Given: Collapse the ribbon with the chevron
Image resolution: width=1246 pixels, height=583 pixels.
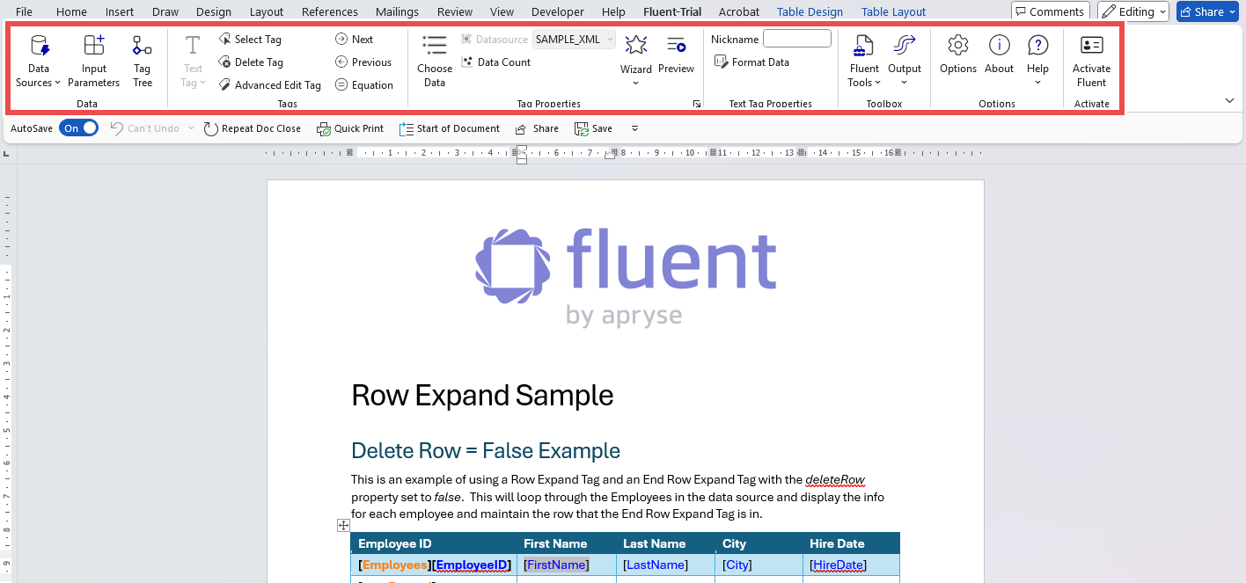Looking at the screenshot, I should 1229,101.
